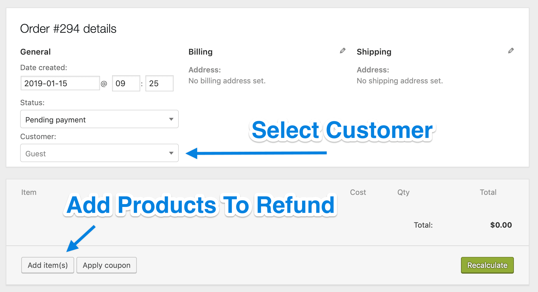The width and height of the screenshot is (538, 292).
Task: Click the Total column header
Action: 488,192
